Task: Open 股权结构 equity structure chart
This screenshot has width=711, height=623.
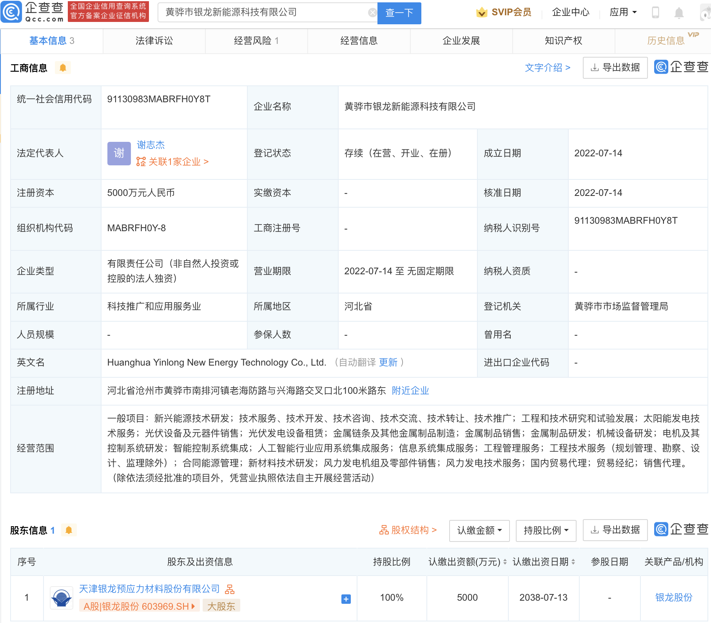Action: point(406,530)
